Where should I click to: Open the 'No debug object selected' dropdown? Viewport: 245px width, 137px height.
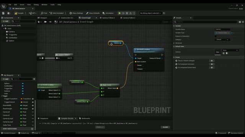[x=150, y=13]
